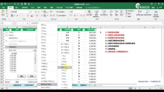The image size is (164, 92).
Task: Switch to 工资表的制作 sheet tab
Action: pos(29,85)
